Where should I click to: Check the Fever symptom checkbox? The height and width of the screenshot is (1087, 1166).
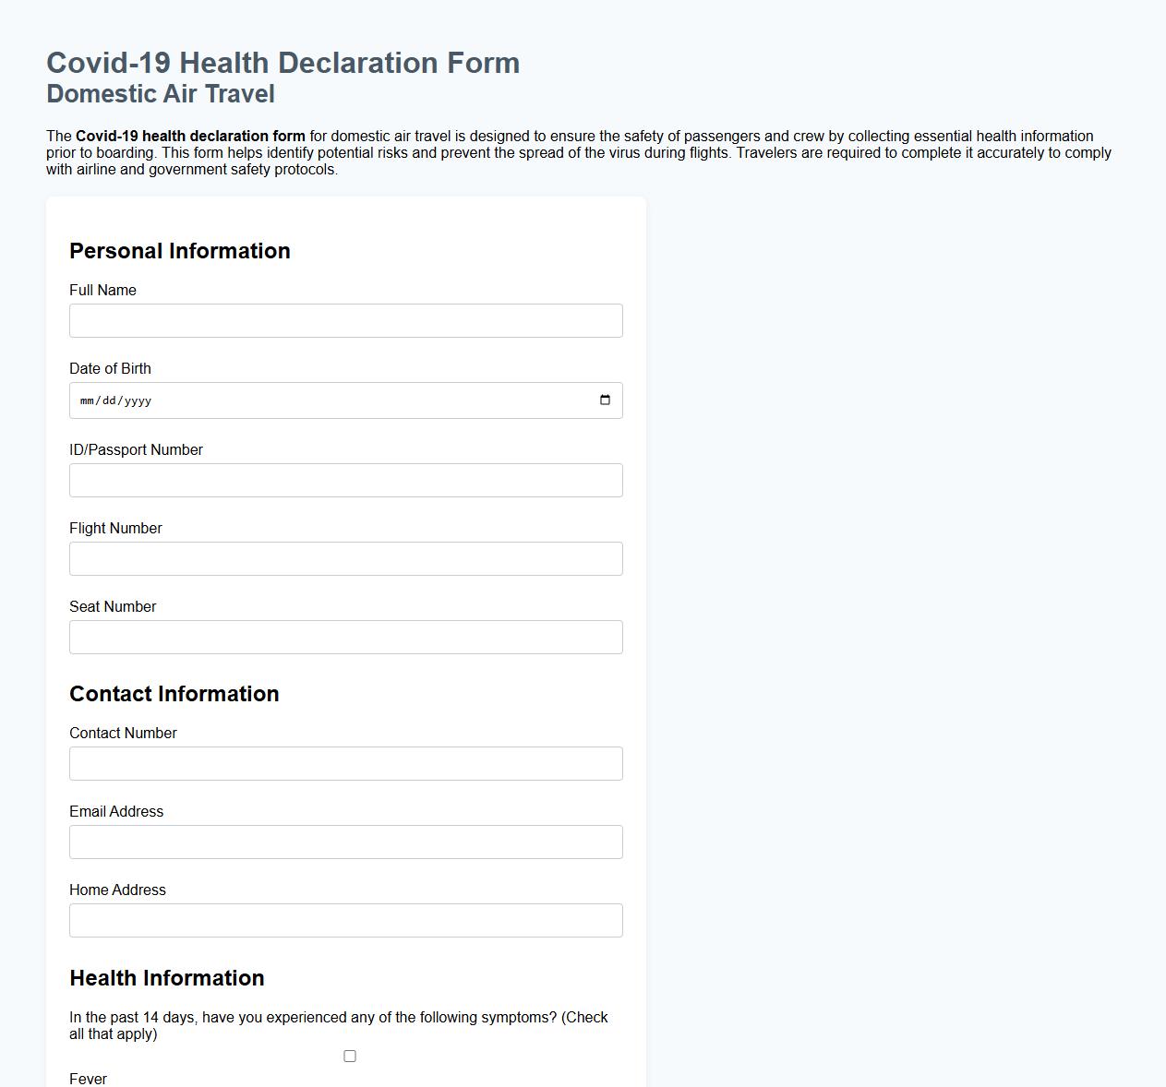click(x=349, y=1055)
